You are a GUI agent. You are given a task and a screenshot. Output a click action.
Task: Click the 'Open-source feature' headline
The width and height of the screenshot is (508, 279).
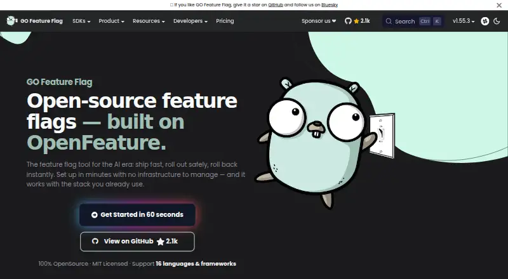(132, 101)
